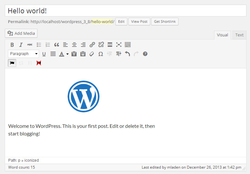This screenshot has width=250, height=174.
Task: Click the black flag iconize button
Action: 12,63
